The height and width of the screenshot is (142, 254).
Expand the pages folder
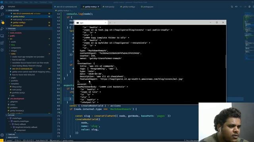(13, 78)
